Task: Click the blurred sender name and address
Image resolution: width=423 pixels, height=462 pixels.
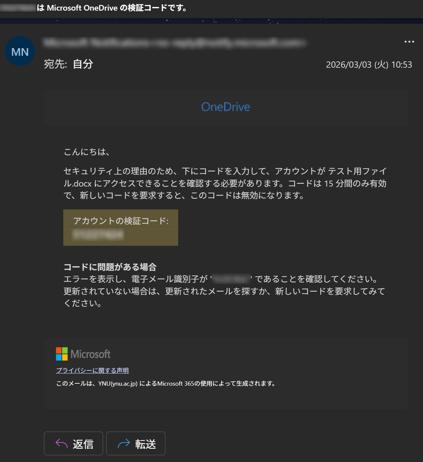Action: pos(174,42)
